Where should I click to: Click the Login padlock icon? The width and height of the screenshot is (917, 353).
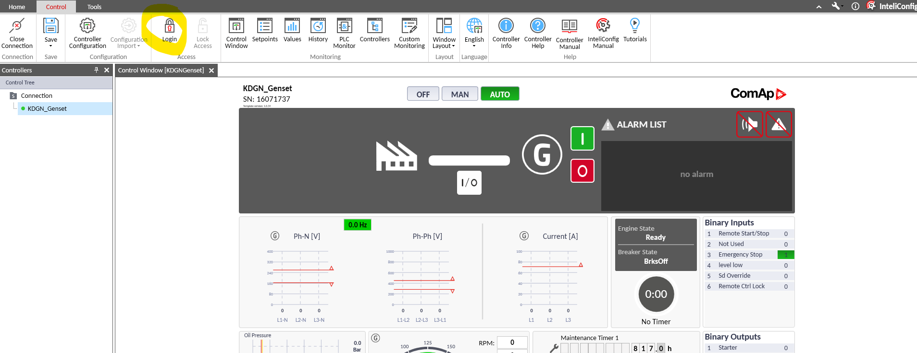coord(170,25)
